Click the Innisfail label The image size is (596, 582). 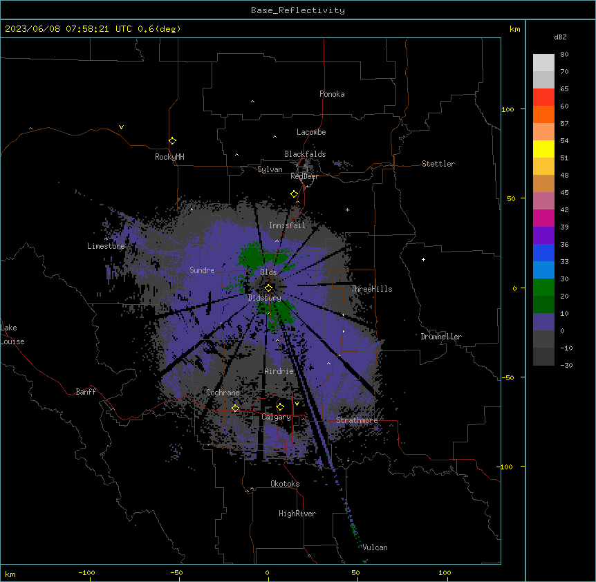tap(287, 225)
